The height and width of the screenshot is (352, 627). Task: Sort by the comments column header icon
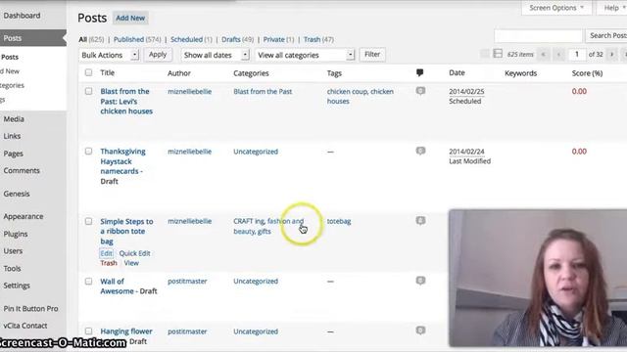[419, 72]
